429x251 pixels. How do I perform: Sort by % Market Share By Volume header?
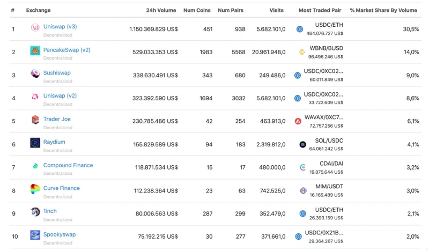tap(383, 10)
